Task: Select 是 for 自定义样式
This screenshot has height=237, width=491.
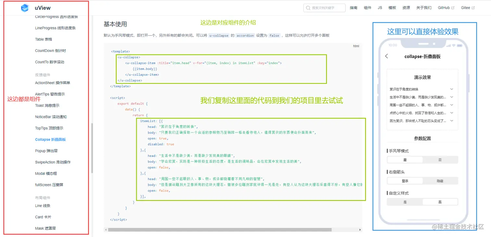Action: 405,202
